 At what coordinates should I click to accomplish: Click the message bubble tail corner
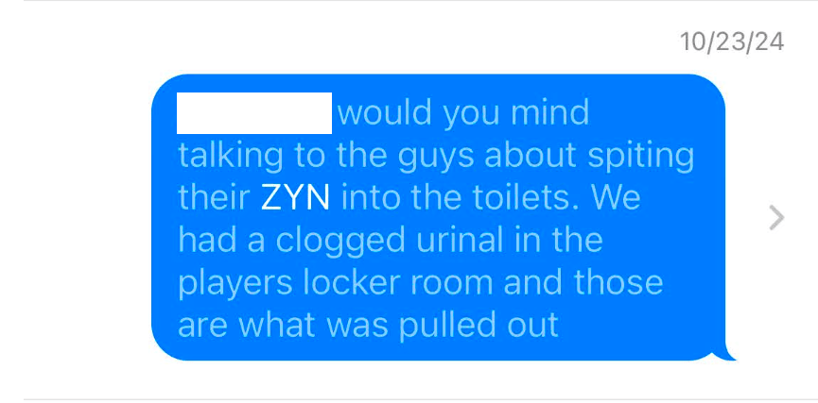pyautogui.click(x=725, y=352)
